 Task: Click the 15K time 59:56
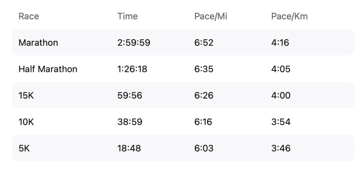[x=130, y=96]
